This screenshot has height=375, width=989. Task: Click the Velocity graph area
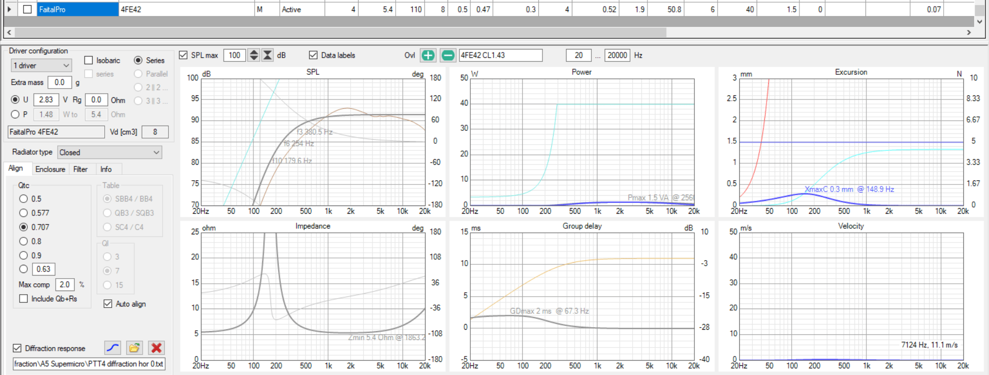(x=851, y=296)
